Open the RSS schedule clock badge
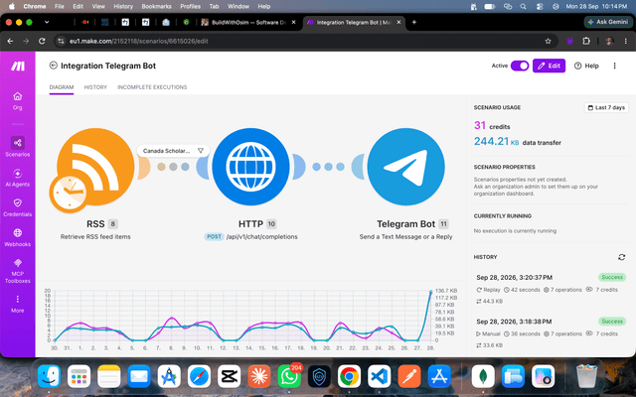Screen dimensions: 636x397 pos(69,194)
